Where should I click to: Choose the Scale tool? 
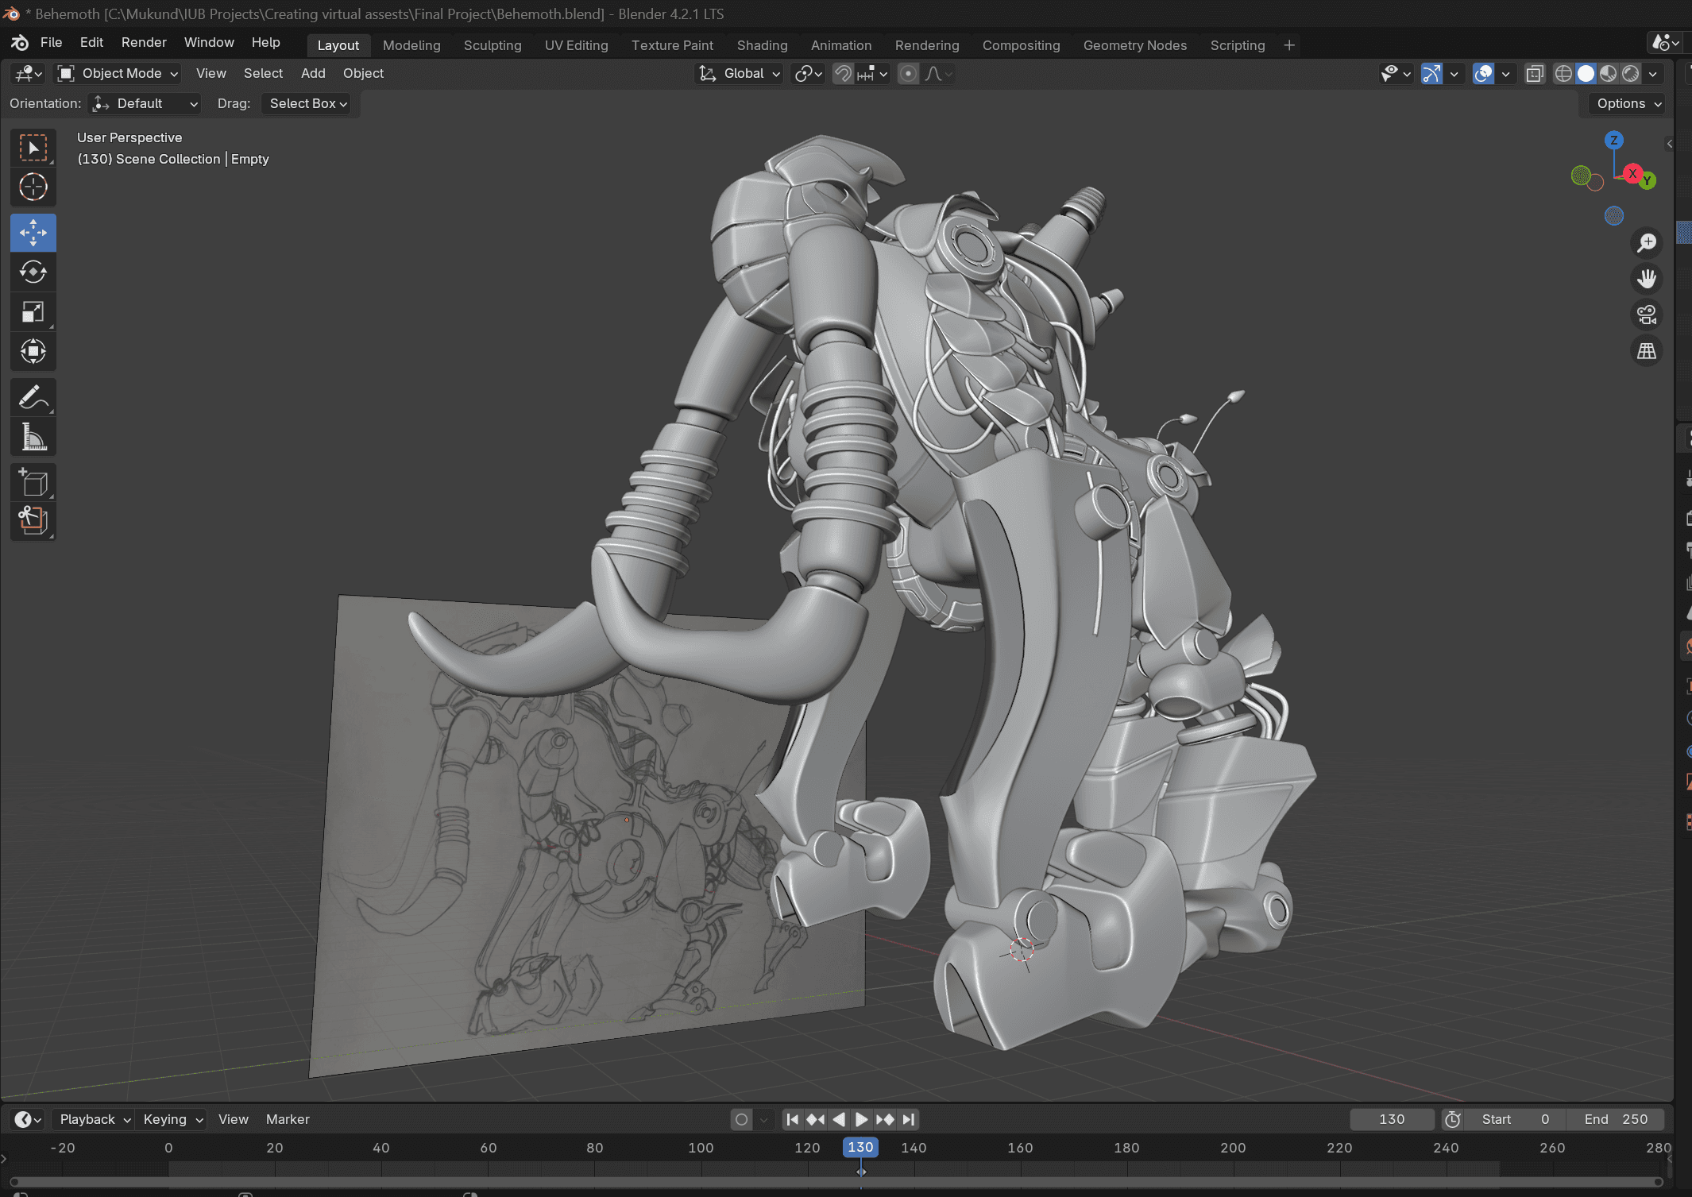point(33,312)
